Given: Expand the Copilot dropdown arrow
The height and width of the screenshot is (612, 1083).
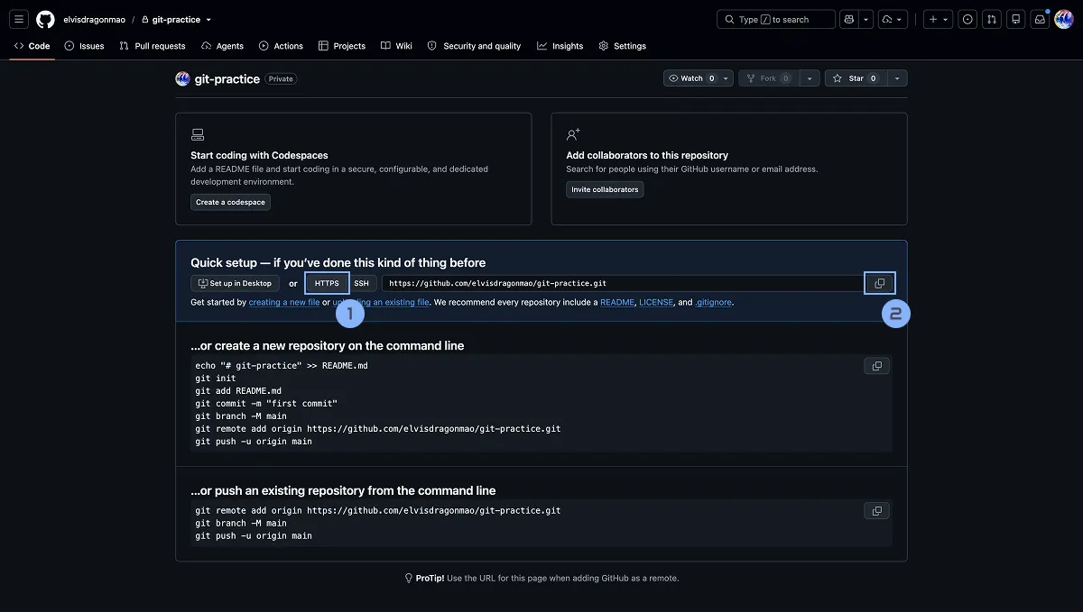Looking at the screenshot, I should pyautogui.click(x=865, y=19).
